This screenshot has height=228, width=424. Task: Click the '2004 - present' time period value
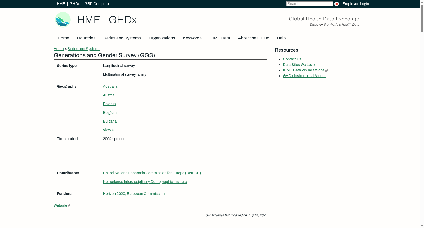(115, 139)
